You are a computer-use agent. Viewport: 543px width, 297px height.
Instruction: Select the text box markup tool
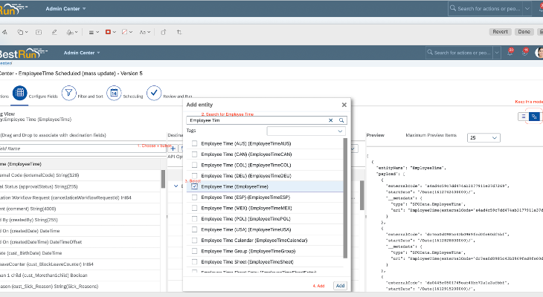click(39, 32)
